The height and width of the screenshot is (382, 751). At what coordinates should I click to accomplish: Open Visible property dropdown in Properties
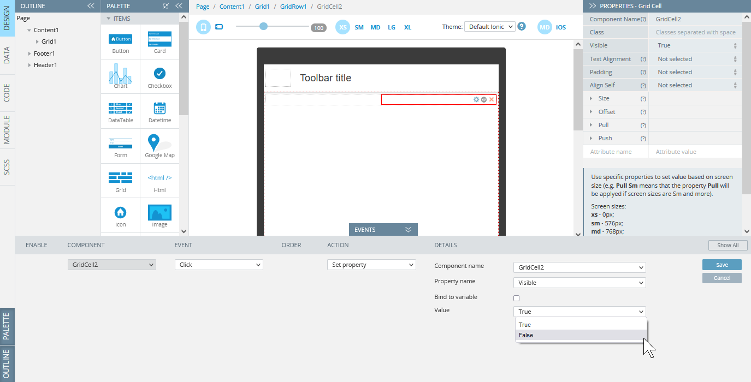coord(695,46)
